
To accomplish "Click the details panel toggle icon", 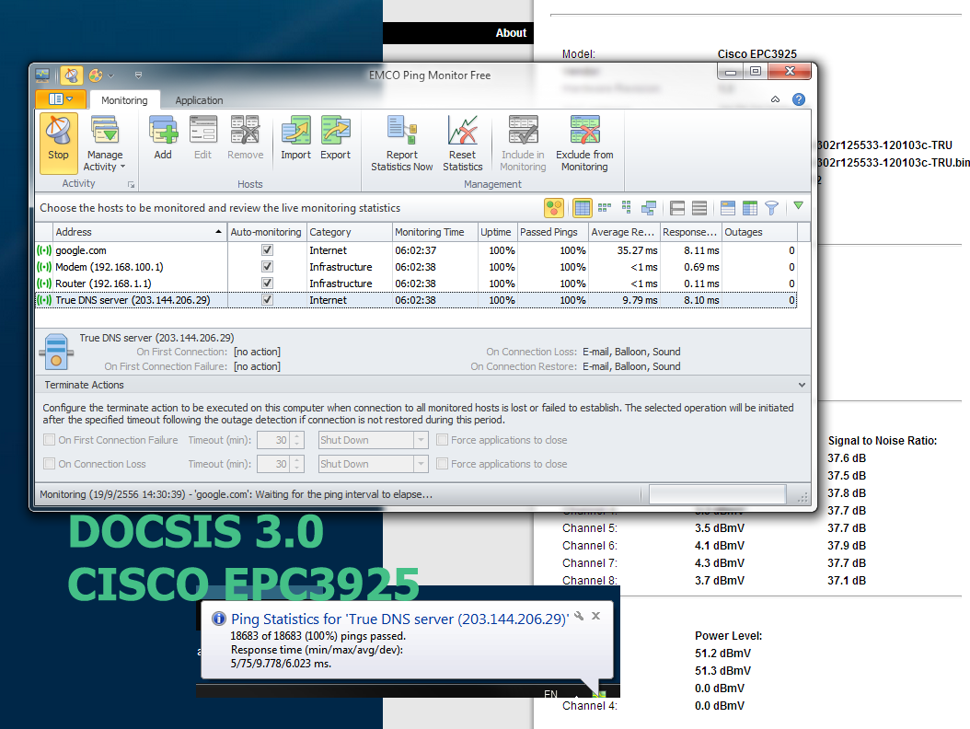I will point(727,208).
